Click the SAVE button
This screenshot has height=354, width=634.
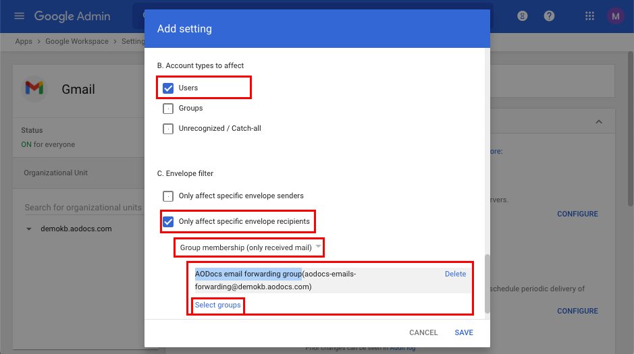tap(464, 332)
